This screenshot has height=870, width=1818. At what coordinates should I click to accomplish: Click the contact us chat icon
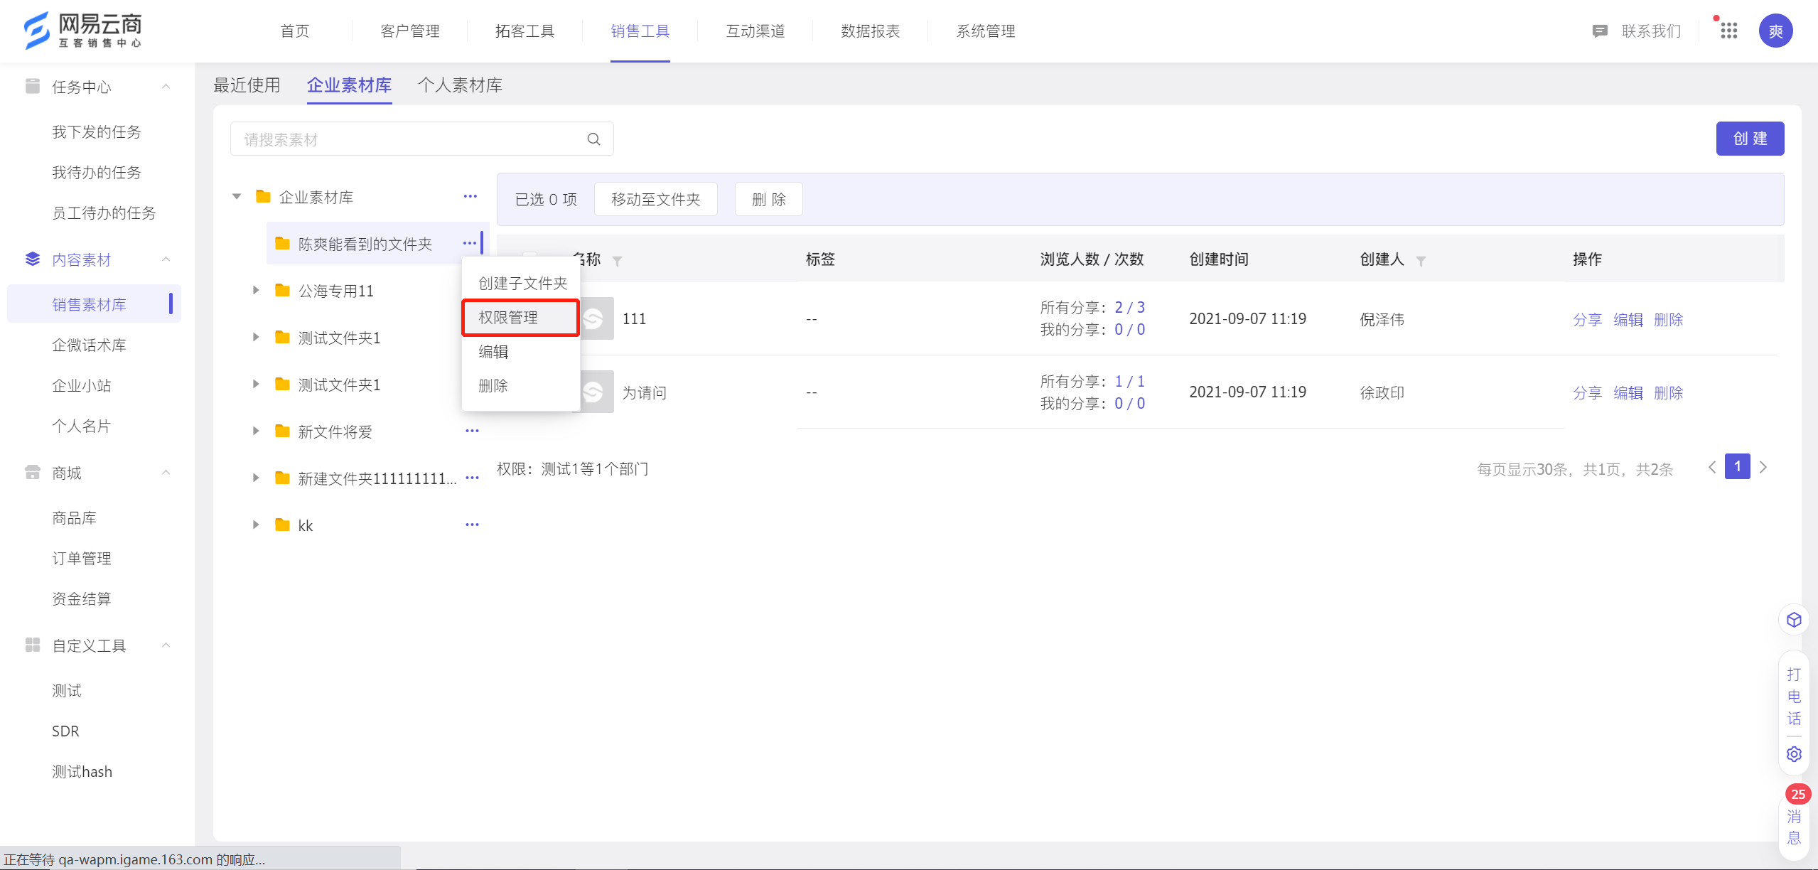point(1600,31)
